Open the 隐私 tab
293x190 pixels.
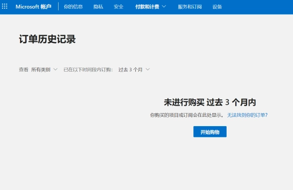pyautogui.click(x=98, y=7)
